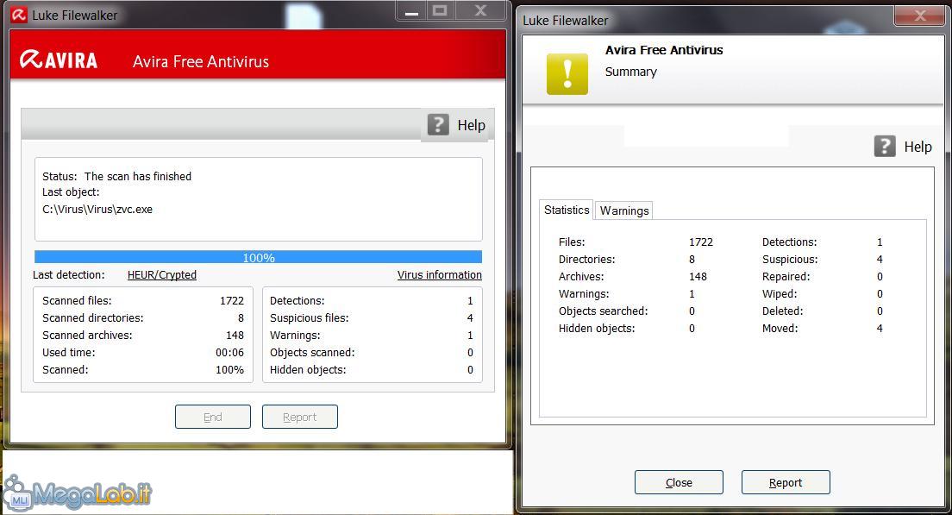
Task: Click the 'Scanned archives:' label
Action: tap(87, 335)
